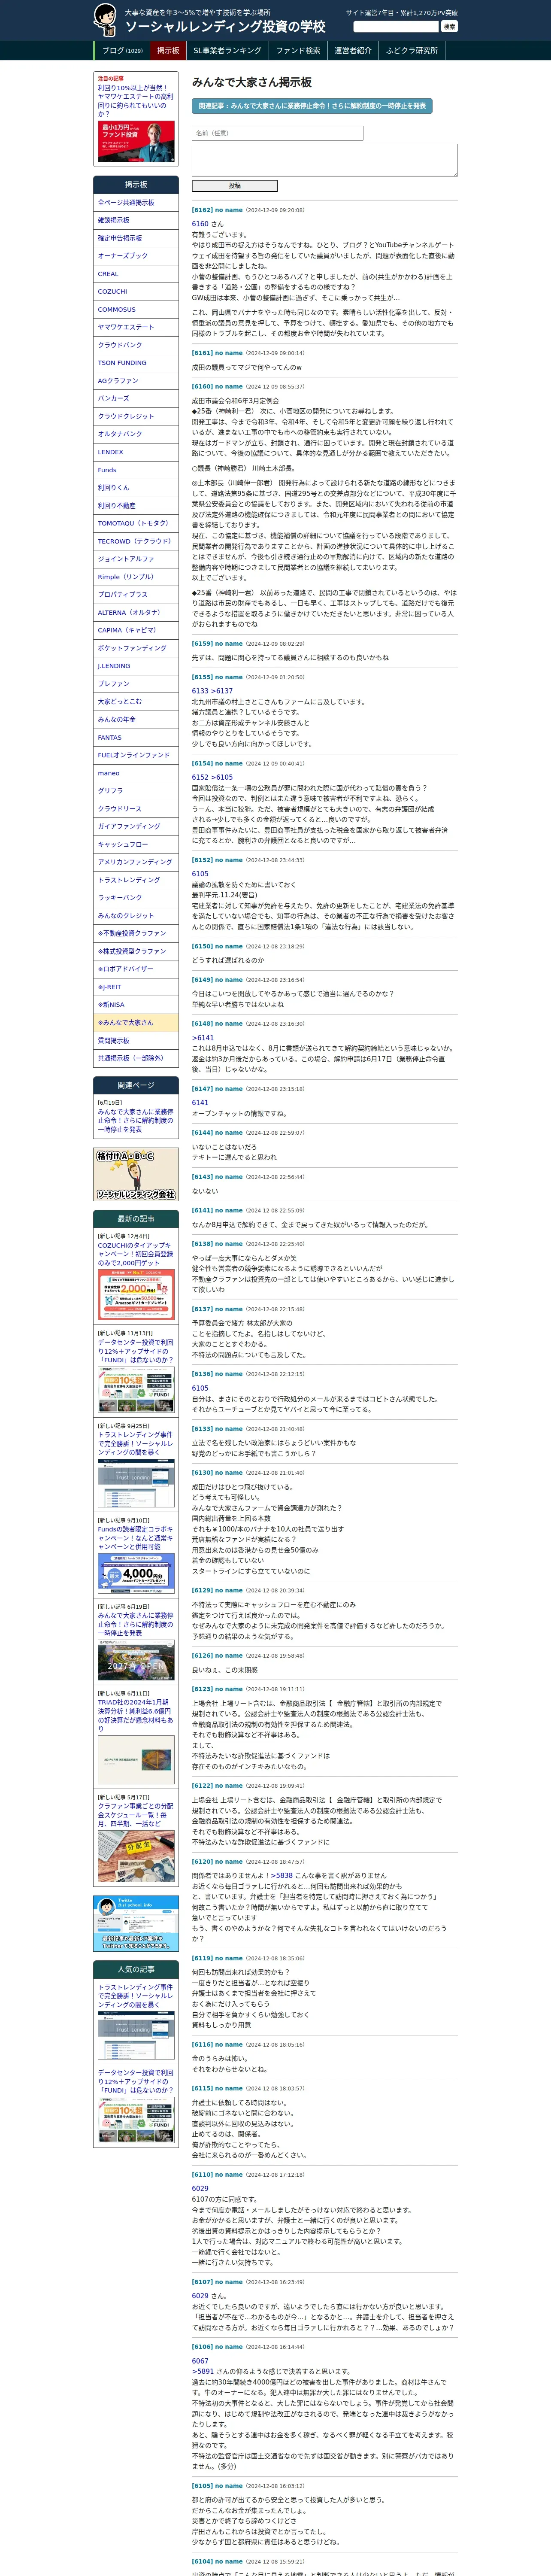Open maneo board link
Image resolution: width=551 pixels, height=2576 pixels.
point(136,773)
